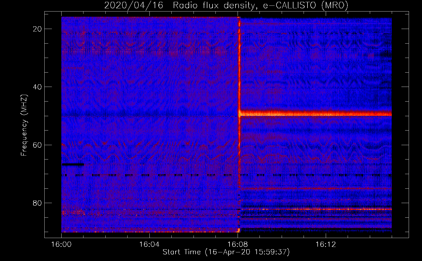Click the 20 frequency tick label
Screen dimensions: 422x261
pos(37,29)
